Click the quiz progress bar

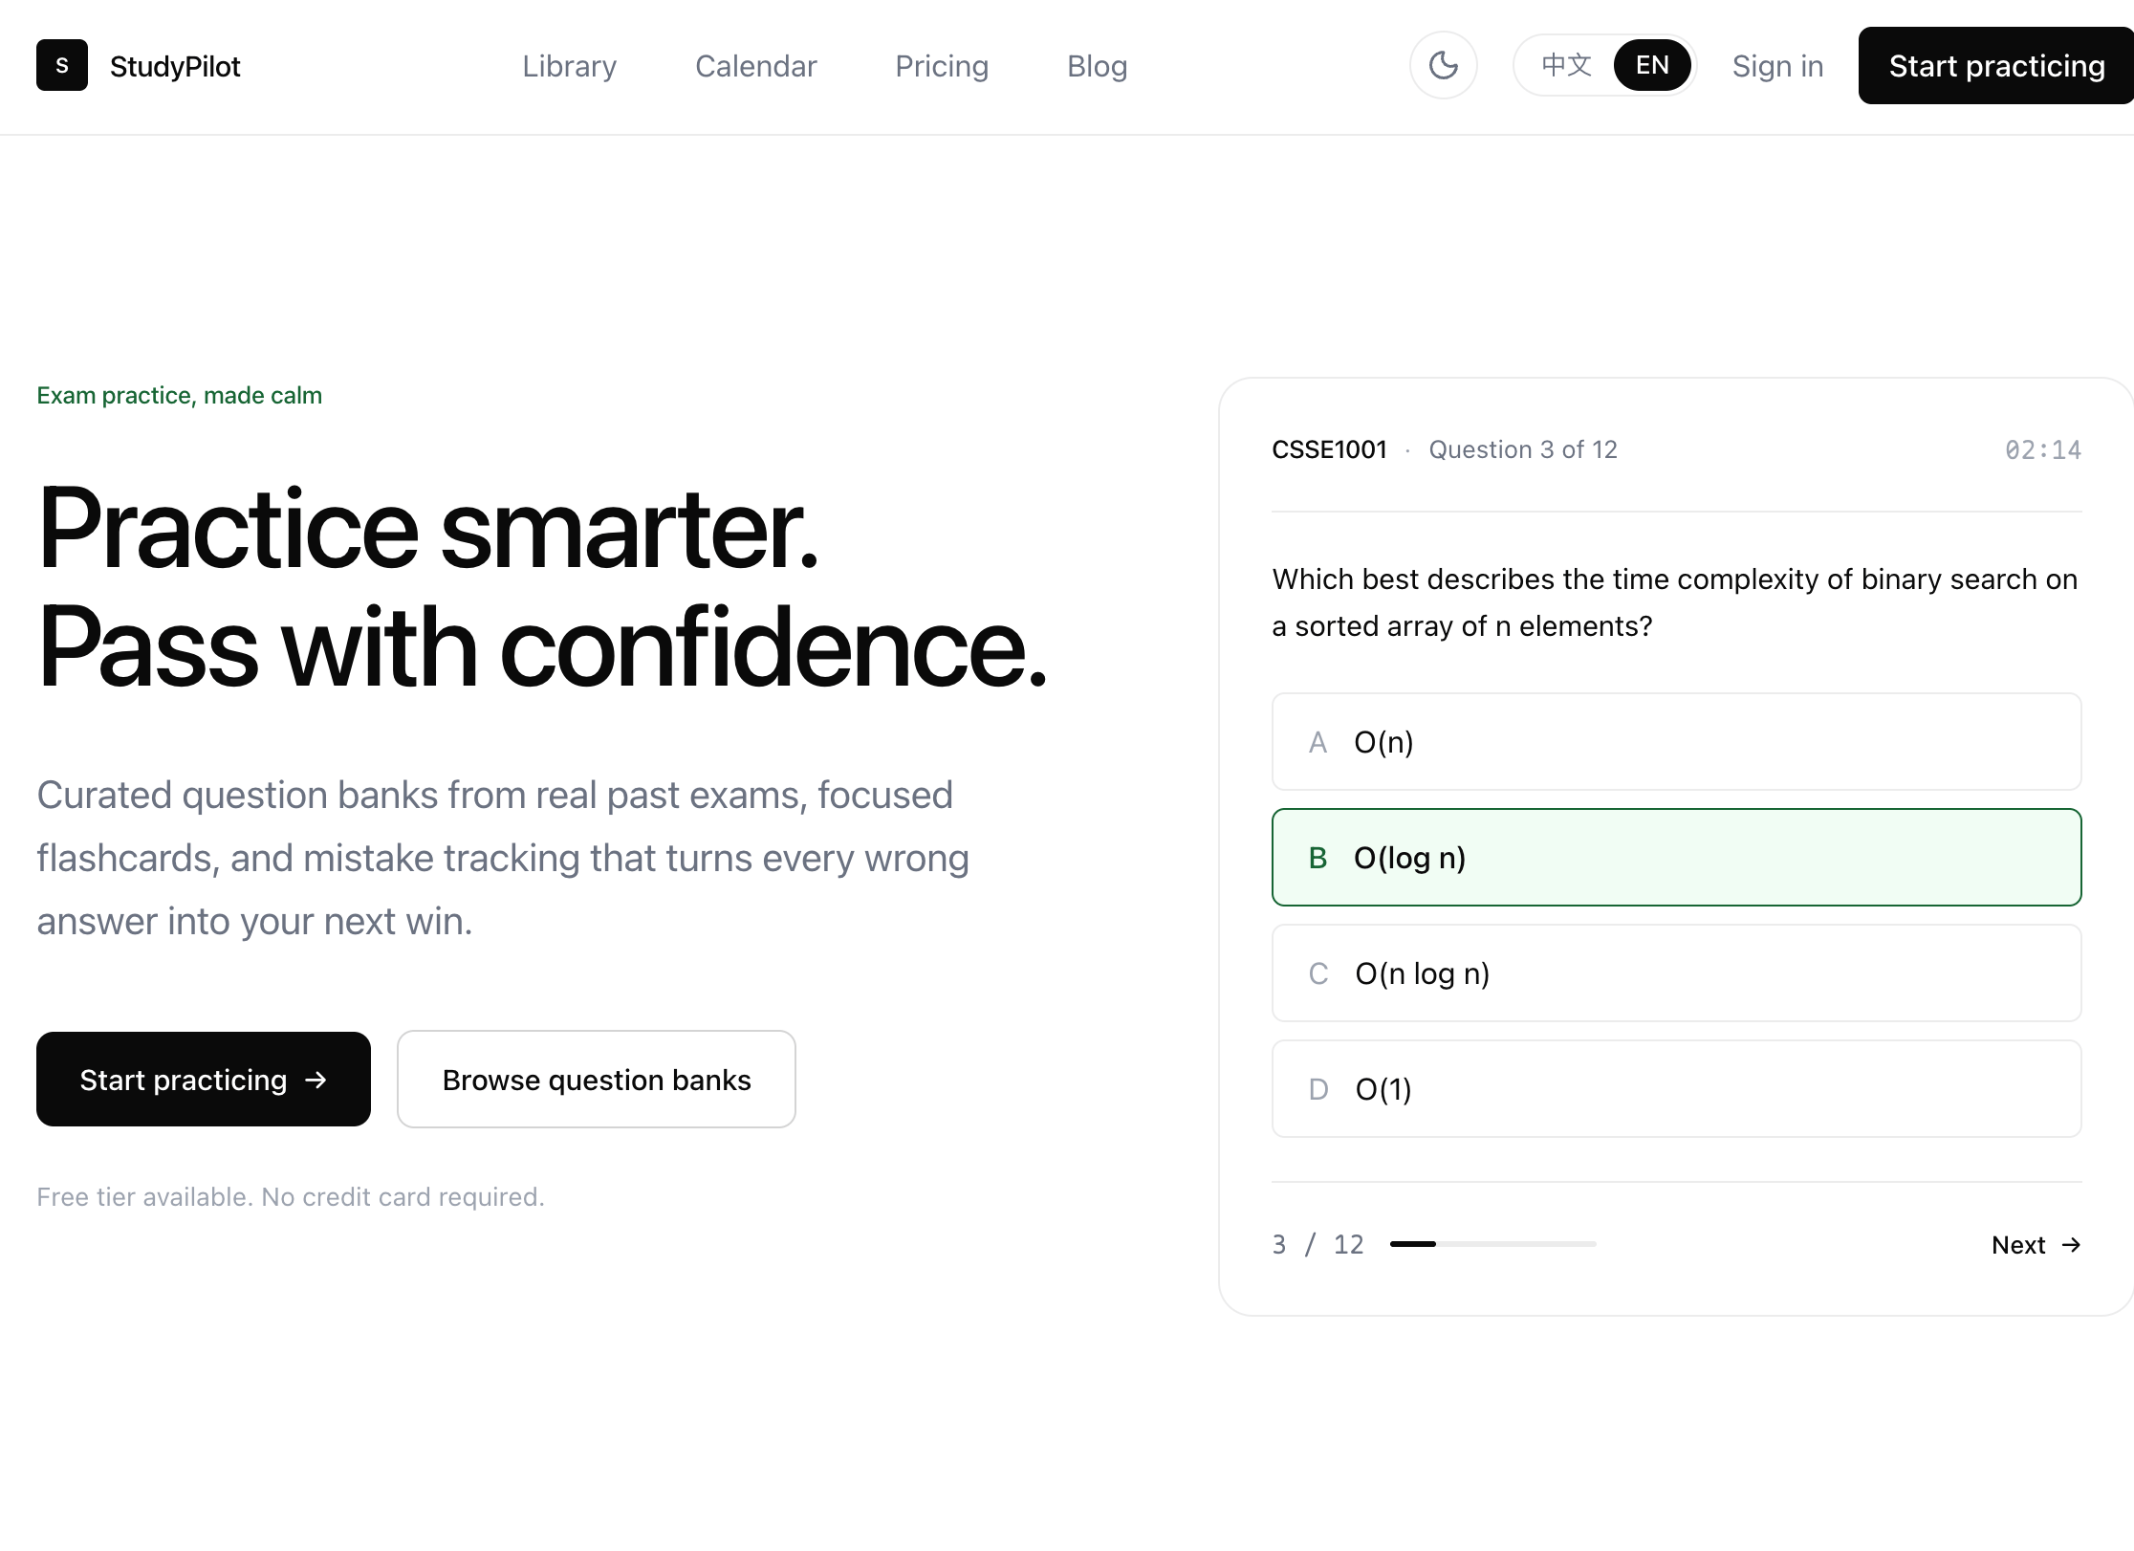pos(1492,1244)
